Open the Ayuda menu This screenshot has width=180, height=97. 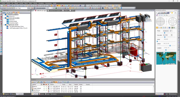click(55, 3)
